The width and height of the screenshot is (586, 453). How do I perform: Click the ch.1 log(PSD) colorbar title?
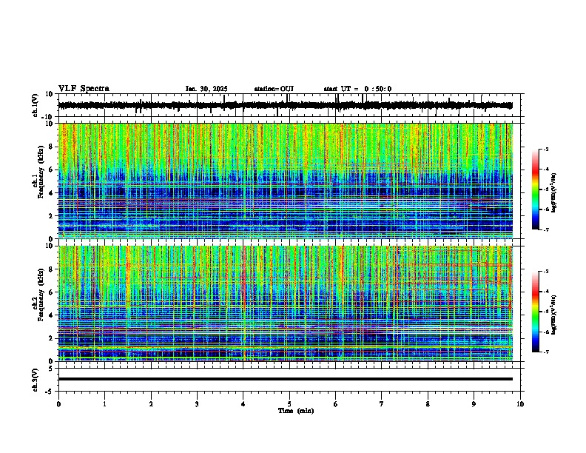[x=554, y=192]
